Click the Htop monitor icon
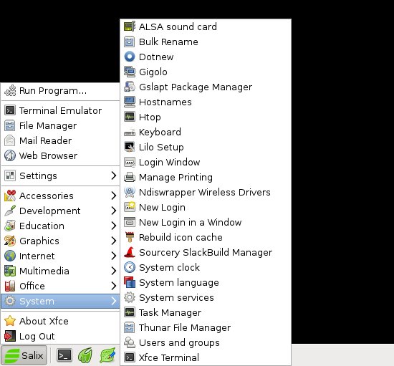394x366 pixels. pos(130,117)
